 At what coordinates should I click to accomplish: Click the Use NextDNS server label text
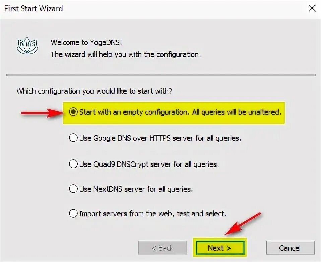136,189
